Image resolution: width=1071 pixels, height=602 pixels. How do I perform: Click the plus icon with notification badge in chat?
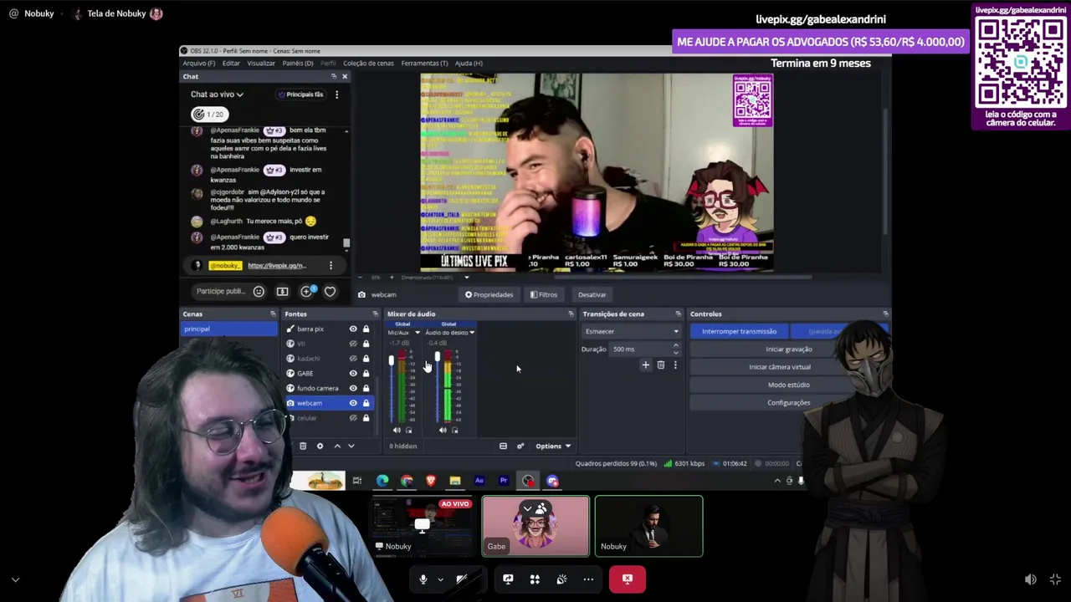[x=307, y=291]
